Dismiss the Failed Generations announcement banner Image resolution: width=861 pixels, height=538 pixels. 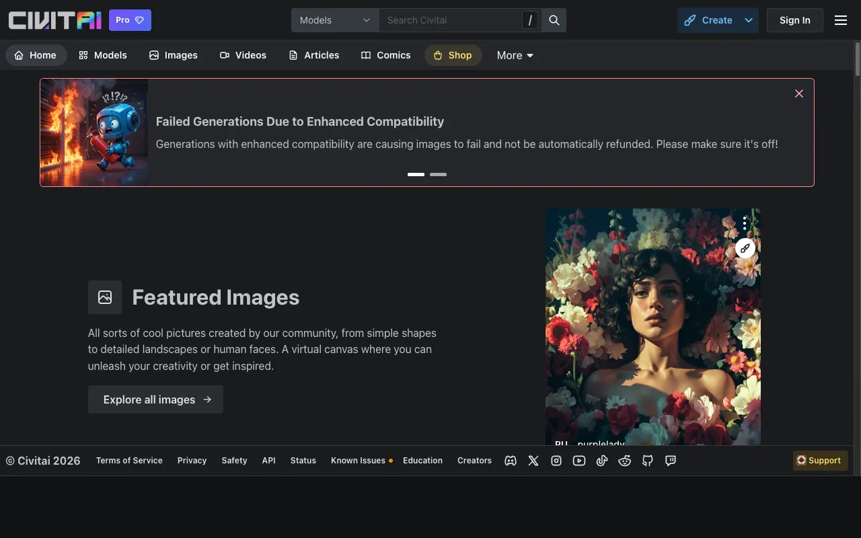(x=799, y=93)
